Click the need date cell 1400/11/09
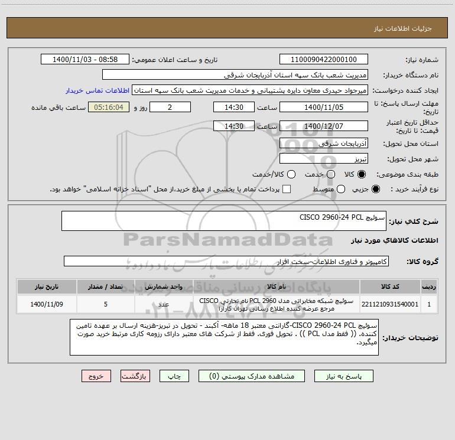Image resolution: width=455 pixels, height=440 pixels. tap(47, 304)
